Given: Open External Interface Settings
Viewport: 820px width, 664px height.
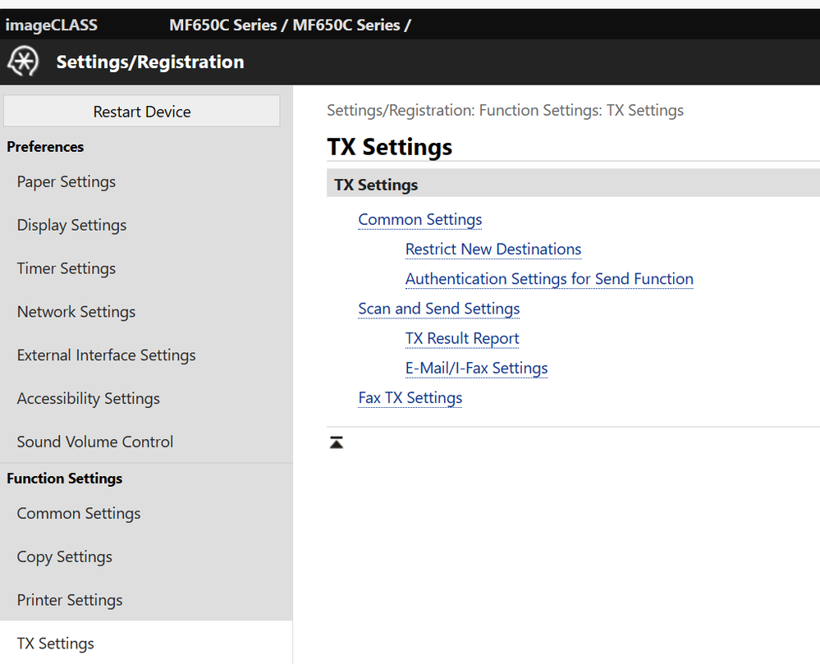Looking at the screenshot, I should (x=106, y=355).
